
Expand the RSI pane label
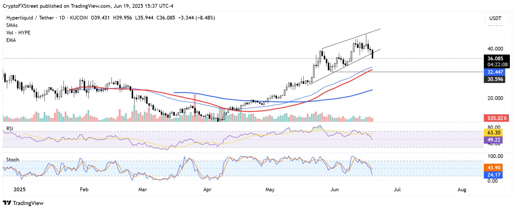tap(10, 129)
